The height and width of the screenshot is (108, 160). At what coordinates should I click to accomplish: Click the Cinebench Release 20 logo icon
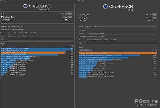[26, 6]
